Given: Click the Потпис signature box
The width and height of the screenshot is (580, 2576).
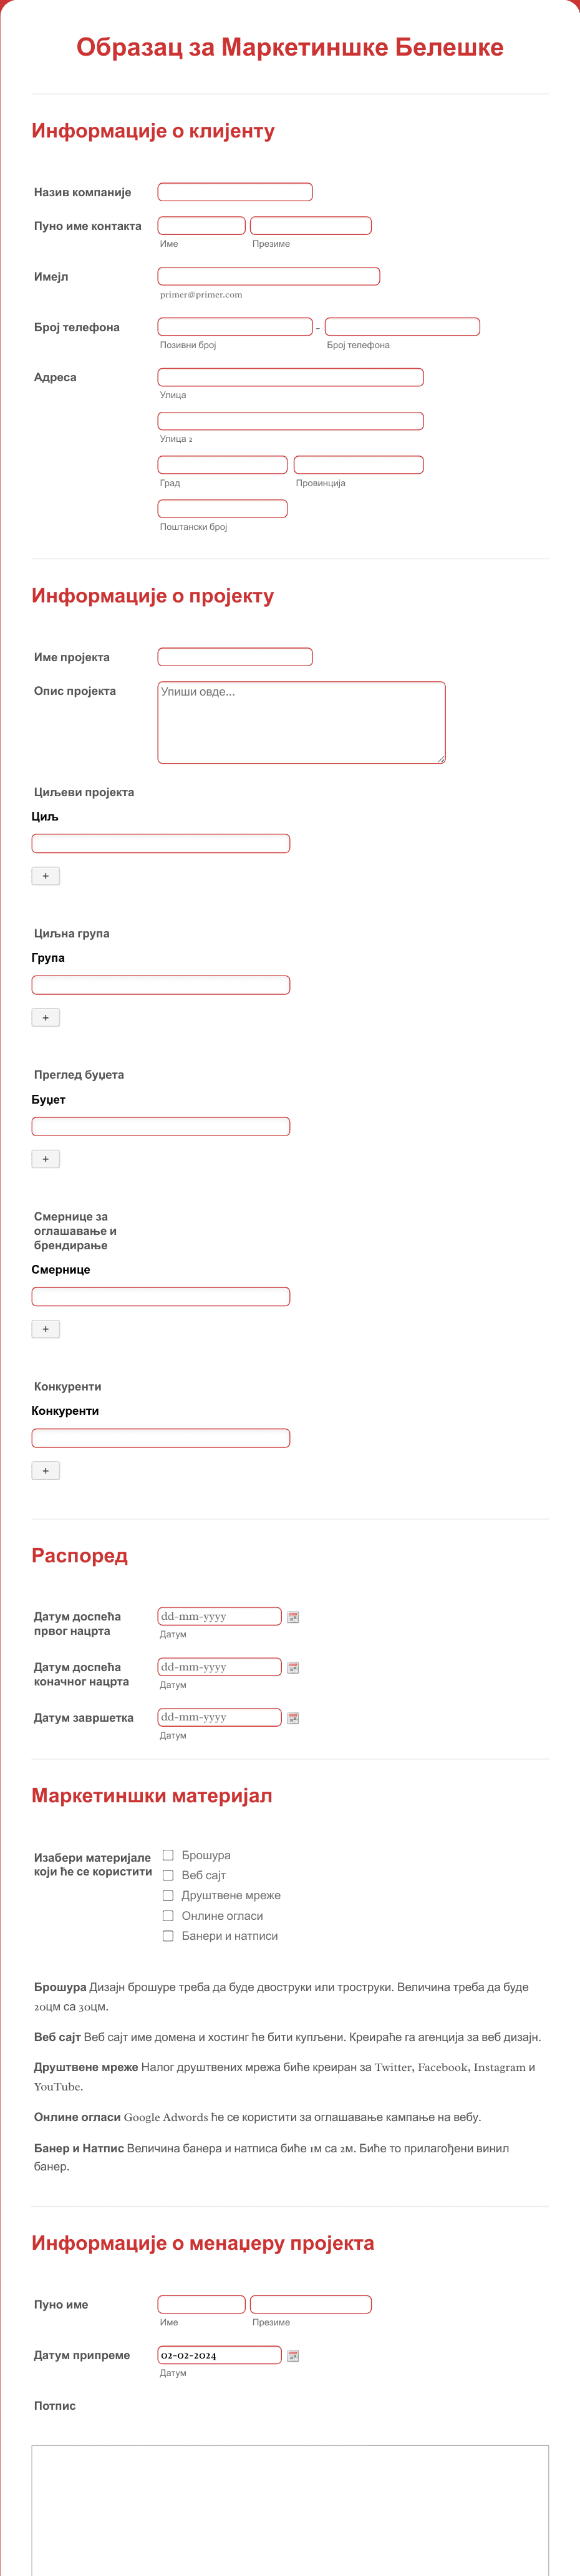Looking at the screenshot, I should 291,2510.
